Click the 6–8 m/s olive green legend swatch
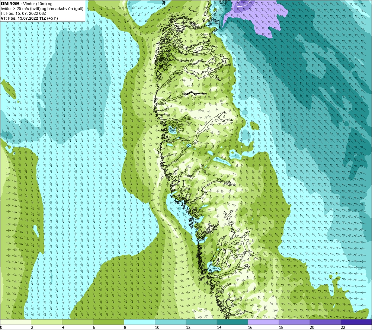Viewport: 372px width, 330px height. [x=108, y=322]
